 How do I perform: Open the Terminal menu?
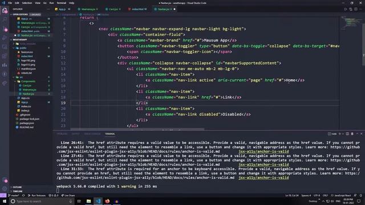(x=61, y=3)
